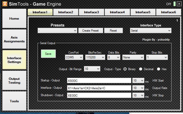Click the 'Presets' heading
Viewport: 183px width, 114px height.
pyautogui.click(x=58, y=25)
